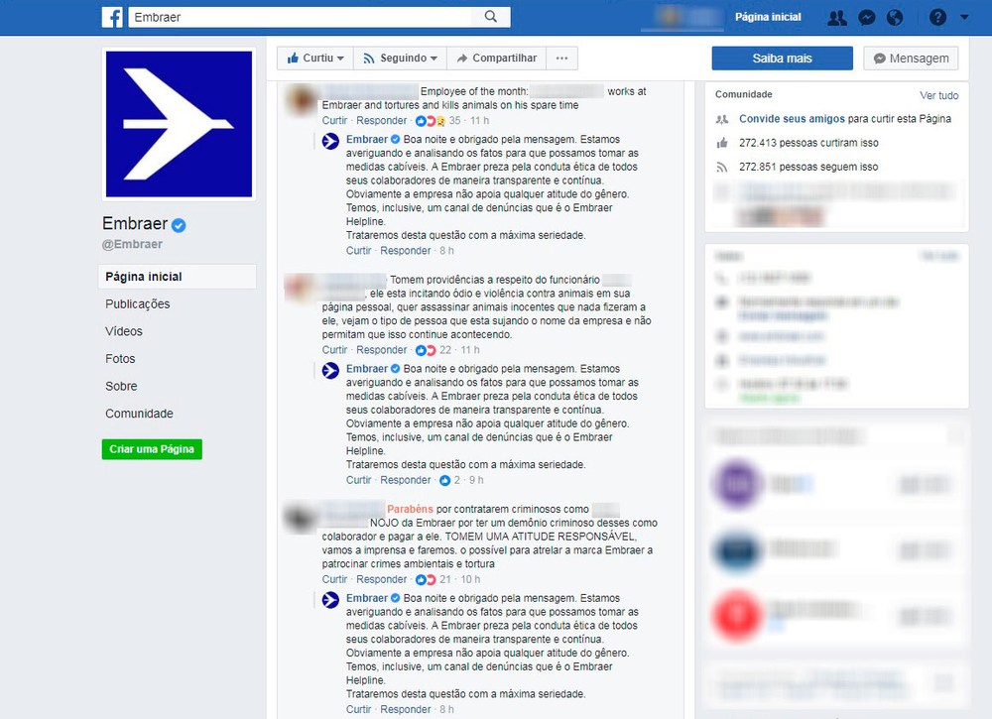992x719 pixels.
Task: Open notifications globe icon
Action: [895, 18]
